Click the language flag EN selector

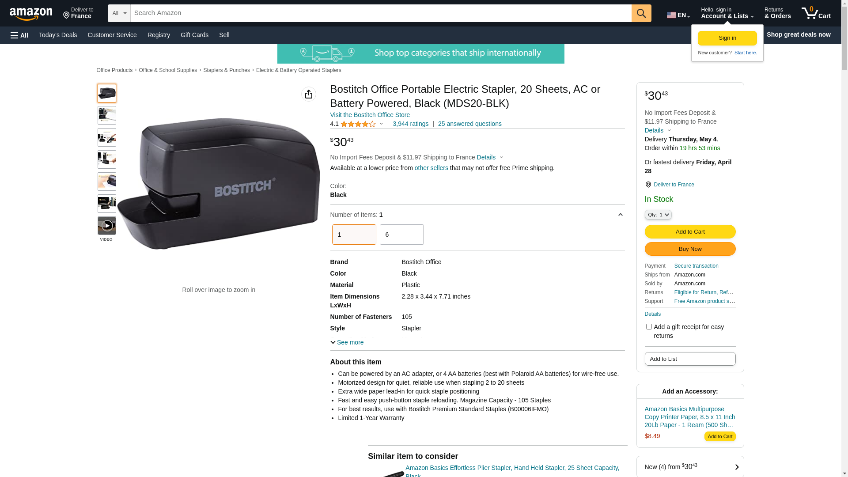pyautogui.click(x=678, y=15)
